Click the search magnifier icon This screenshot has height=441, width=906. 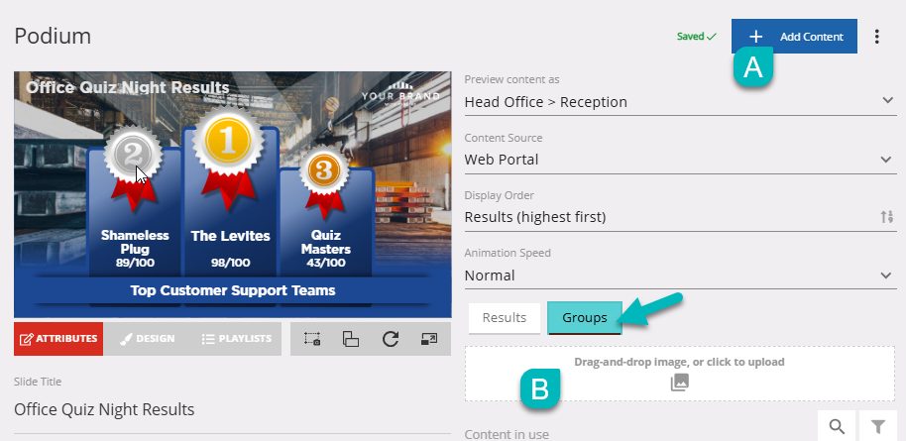point(838,426)
